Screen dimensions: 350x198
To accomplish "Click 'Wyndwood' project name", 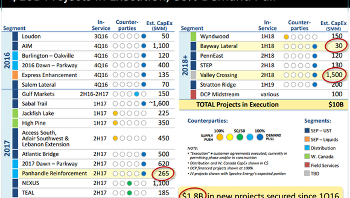I will (x=214, y=36).
